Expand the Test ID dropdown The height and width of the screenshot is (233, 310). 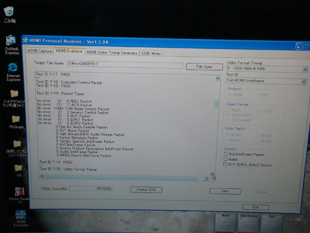304,82
